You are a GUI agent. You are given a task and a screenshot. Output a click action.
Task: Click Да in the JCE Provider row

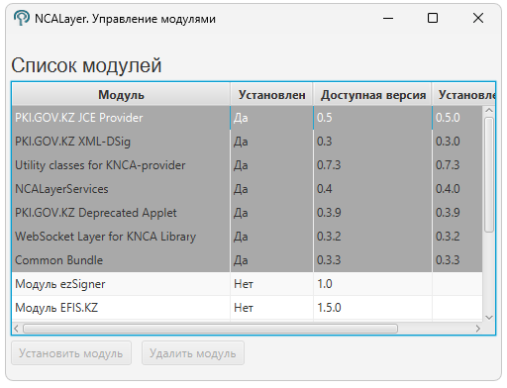(x=241, y=118)
